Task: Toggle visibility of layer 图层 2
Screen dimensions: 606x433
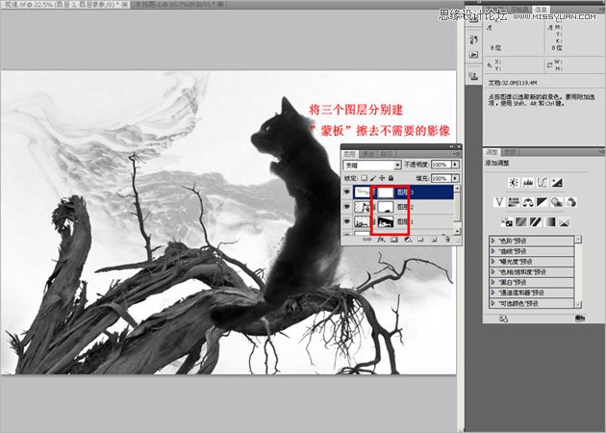Action: 346,207
